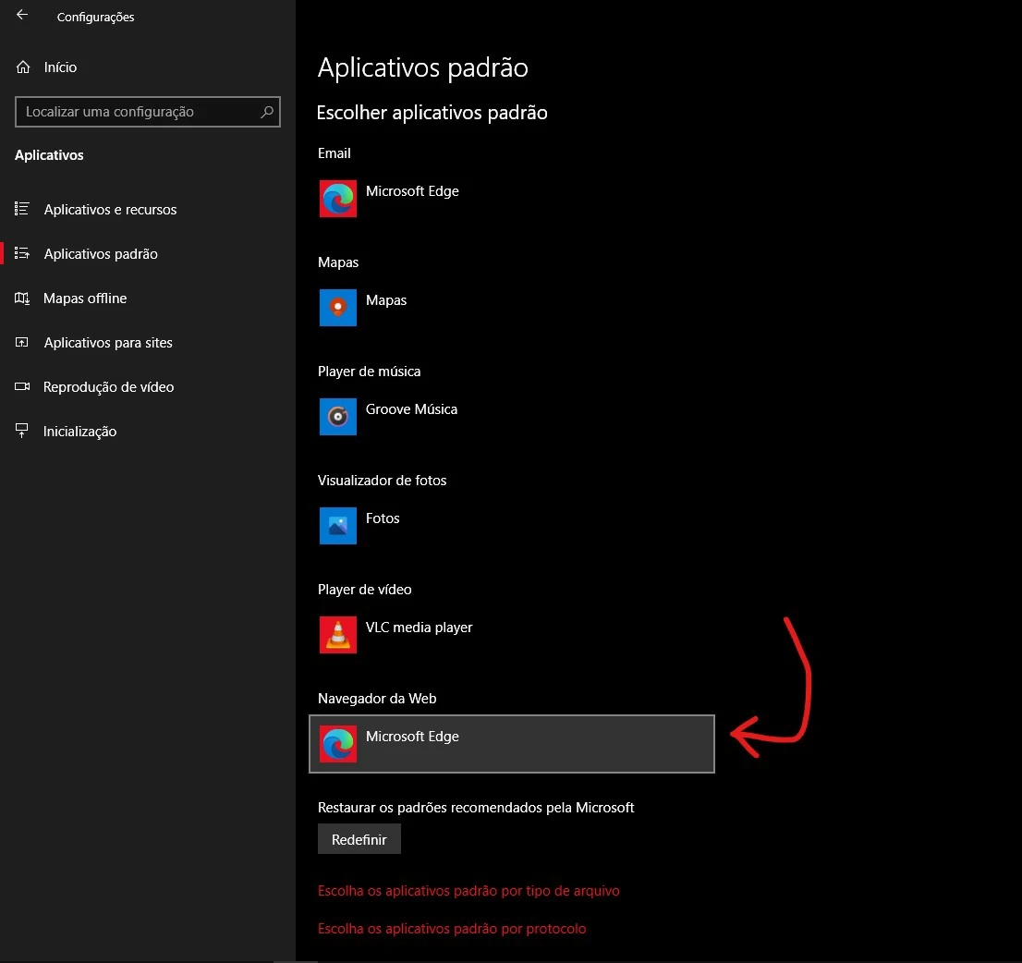The width and height of the screenshot is (1022, 963).
Task: Open Mapas offline settings
Action: 85,298
